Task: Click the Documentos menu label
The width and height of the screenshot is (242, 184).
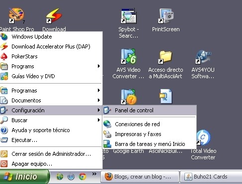Action: point(26,100)
